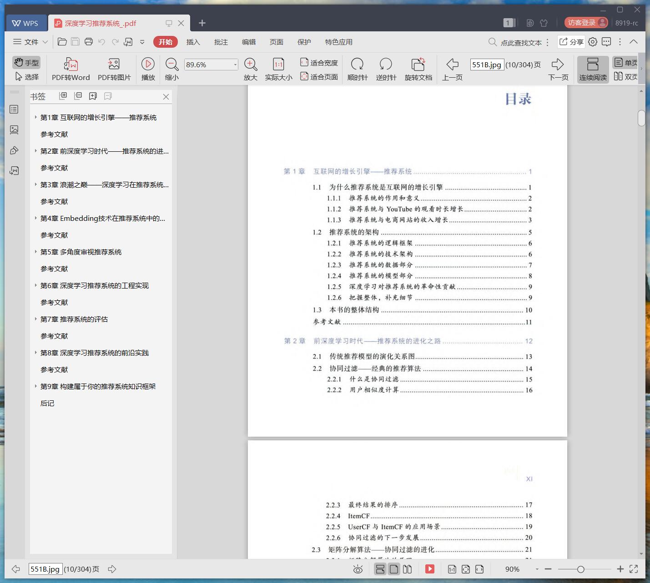
Task: Open file folder icon in toolbar
Action: (x=62, y=42)
